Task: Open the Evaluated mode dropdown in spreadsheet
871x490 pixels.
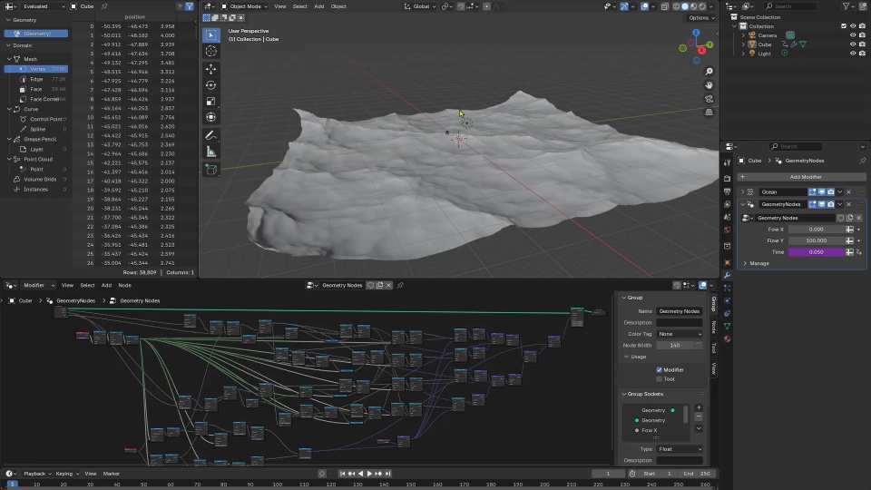Action: tap(44, 6)
